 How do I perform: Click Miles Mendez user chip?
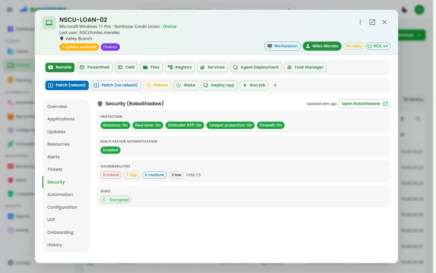point(322,46)
